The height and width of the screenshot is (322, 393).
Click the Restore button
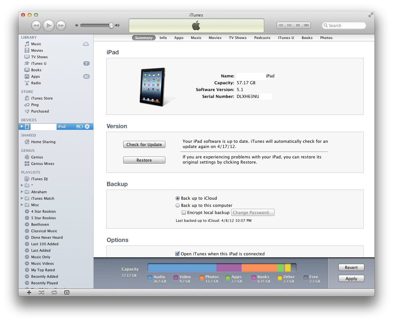[144, 160]
